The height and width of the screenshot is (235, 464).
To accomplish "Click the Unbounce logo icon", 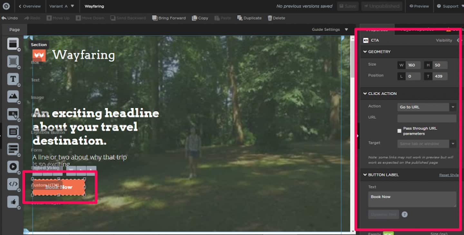I will tap(6, 6).
